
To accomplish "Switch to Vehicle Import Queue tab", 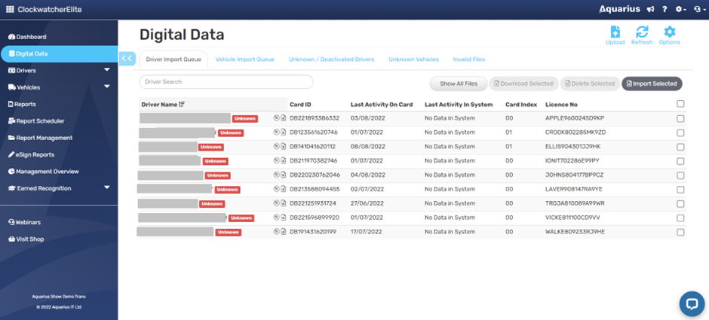I will click(244, 59).
